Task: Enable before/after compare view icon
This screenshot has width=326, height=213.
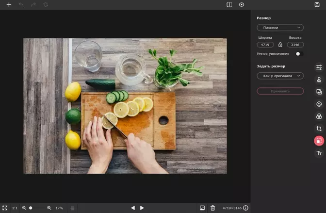Action: 229,4
